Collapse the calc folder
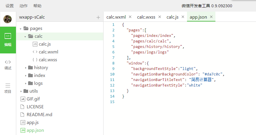The image size is (256, 135). (x=26, y=37)
